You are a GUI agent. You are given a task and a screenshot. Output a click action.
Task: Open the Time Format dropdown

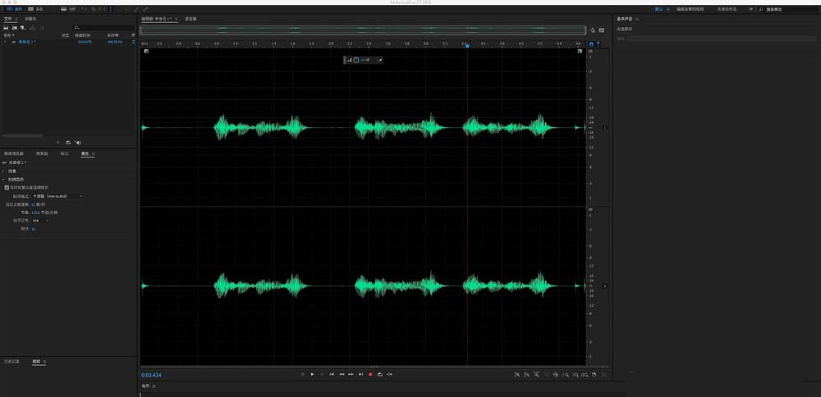click(57, 195)
